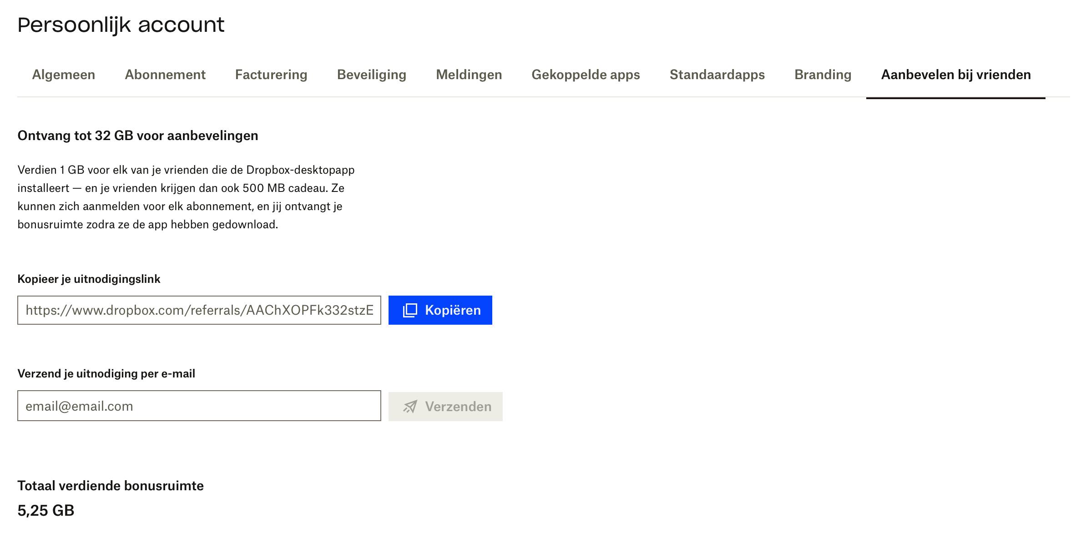Open the Algemeen tab
Viewport: 1091px width, 533px height.
(64, 75)
